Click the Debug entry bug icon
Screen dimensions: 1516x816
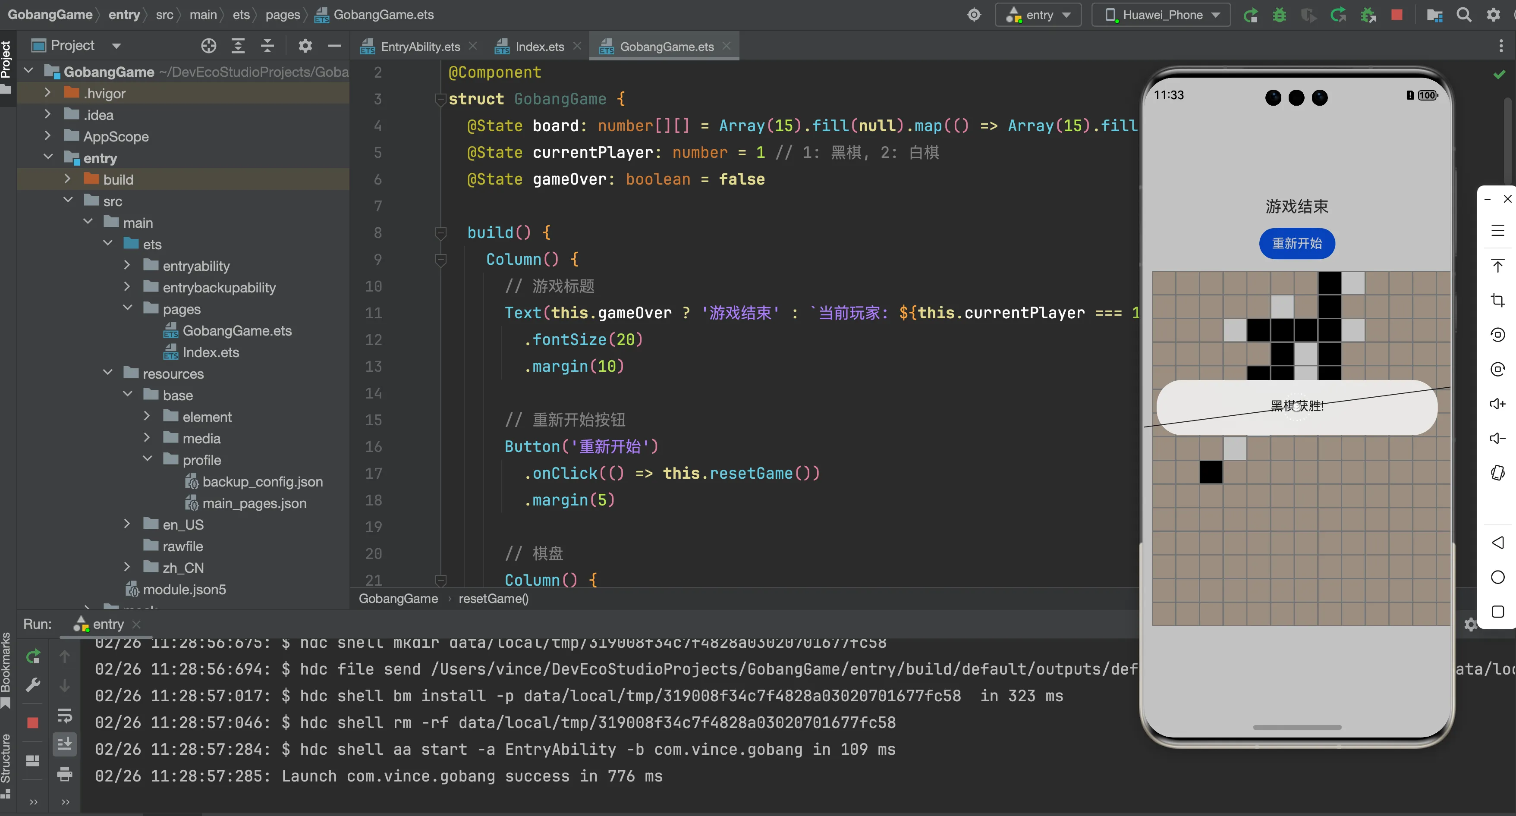[1279, 15]
